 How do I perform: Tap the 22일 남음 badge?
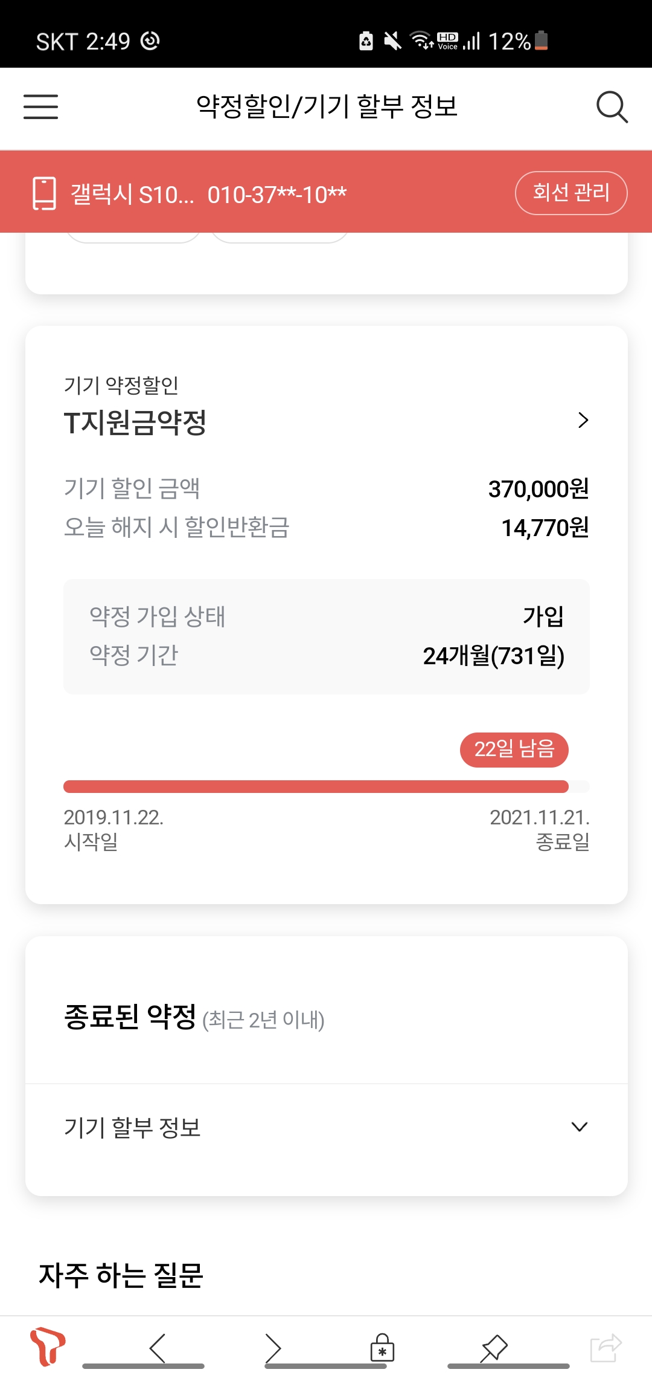514,749
